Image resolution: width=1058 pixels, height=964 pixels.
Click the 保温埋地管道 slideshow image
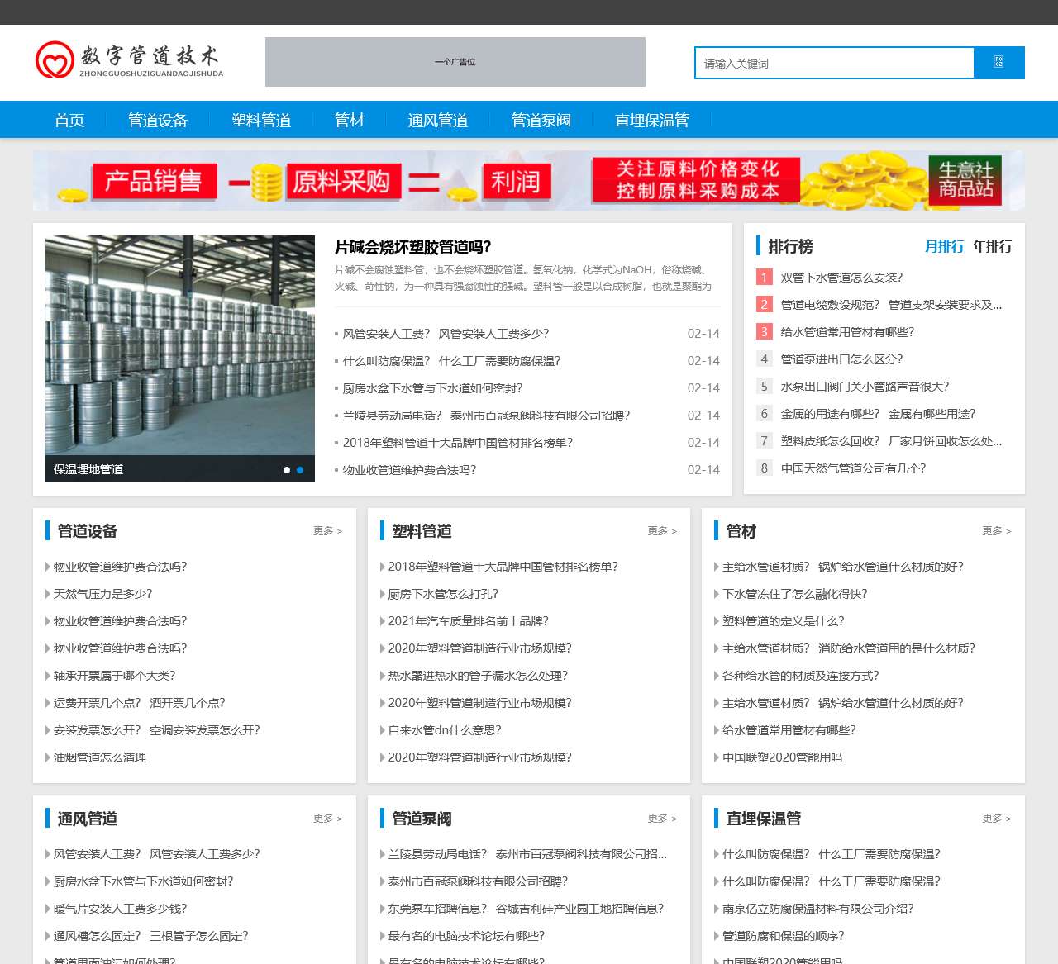point(180,347)
